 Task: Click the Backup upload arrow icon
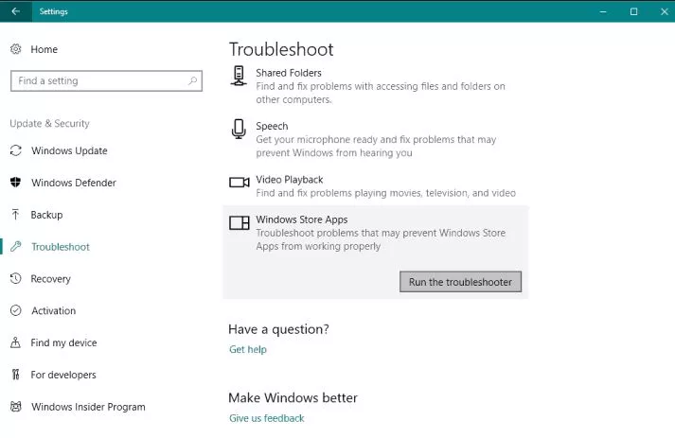pos(16,214)
